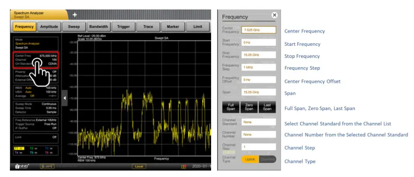This screenshot has height=177, width=414.
Task: Switch channel type to Downlink
Action: pos(267,159)
